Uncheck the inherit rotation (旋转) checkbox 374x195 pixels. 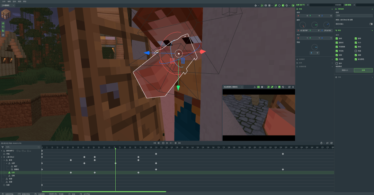[356, 39]
